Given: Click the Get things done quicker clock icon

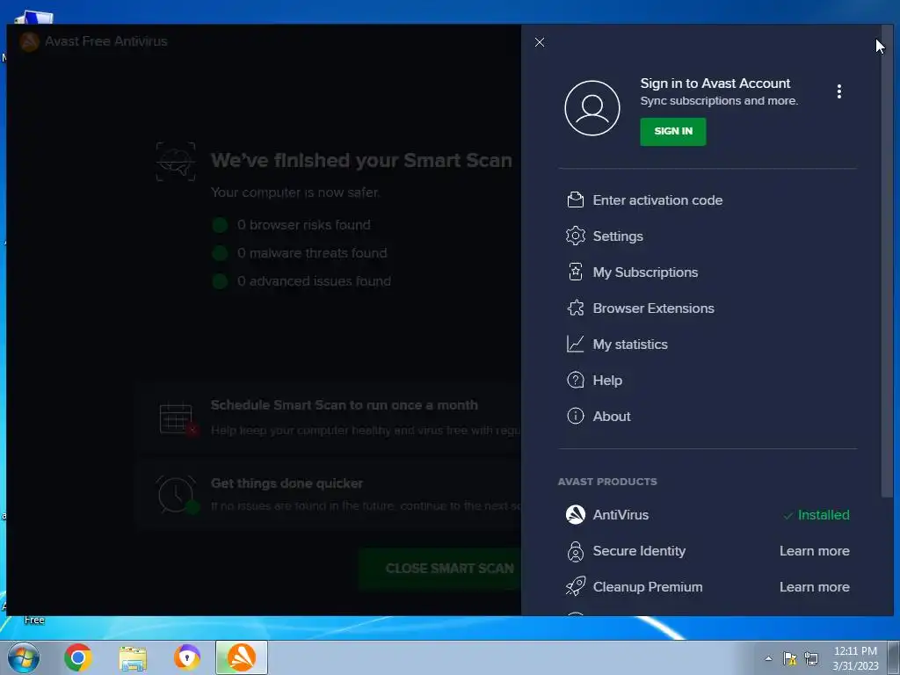Looking at the screenshot, I should pyautogui.click(x=176, y=495).
